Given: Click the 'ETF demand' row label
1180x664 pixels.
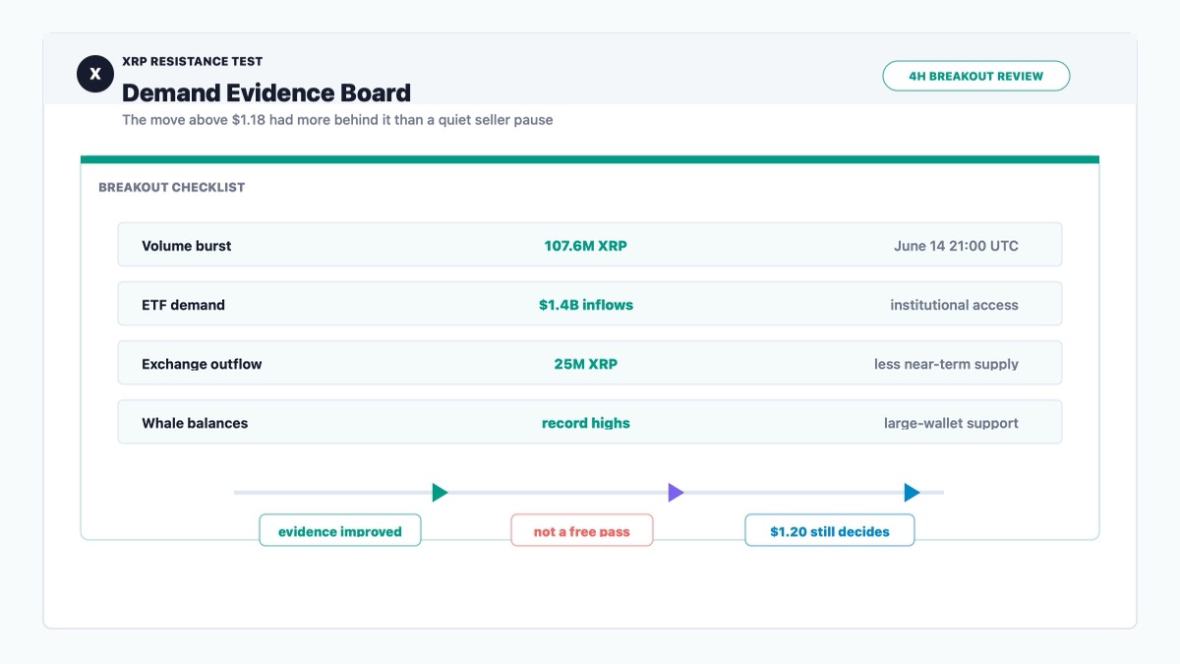Looking at the screenshot, I should 183,305.
